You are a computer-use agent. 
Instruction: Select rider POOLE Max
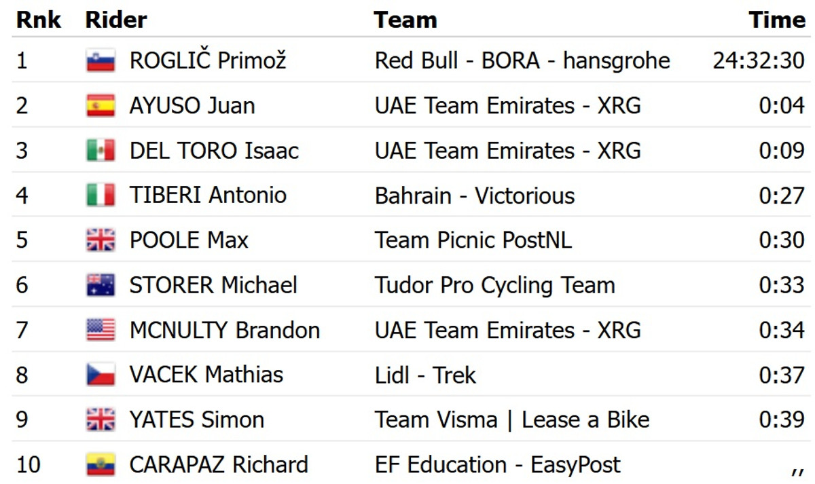pyautogui.click(x=189, y=240)
